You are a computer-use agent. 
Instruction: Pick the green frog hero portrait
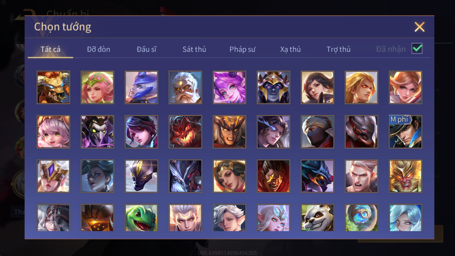click(141, 218)
